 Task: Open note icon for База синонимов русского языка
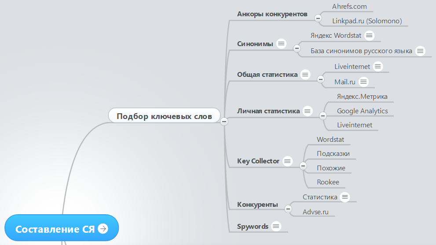tap(420, 51)
